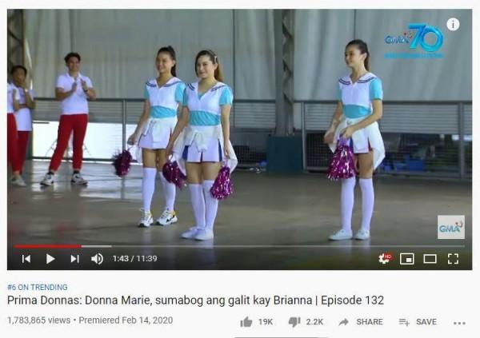Click the Prima Donnas Episode 132 title
Screen dimensions: 480x338
[x=196, y=300]
